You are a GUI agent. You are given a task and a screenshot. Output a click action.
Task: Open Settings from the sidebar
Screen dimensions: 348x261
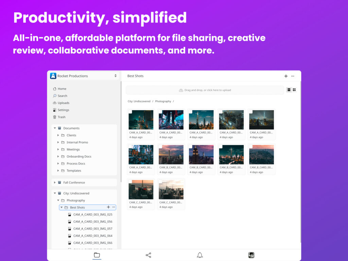click(63, 110)
